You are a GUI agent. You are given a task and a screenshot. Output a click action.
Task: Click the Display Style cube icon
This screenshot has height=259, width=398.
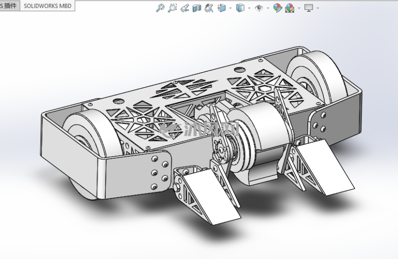coord(240,8)
